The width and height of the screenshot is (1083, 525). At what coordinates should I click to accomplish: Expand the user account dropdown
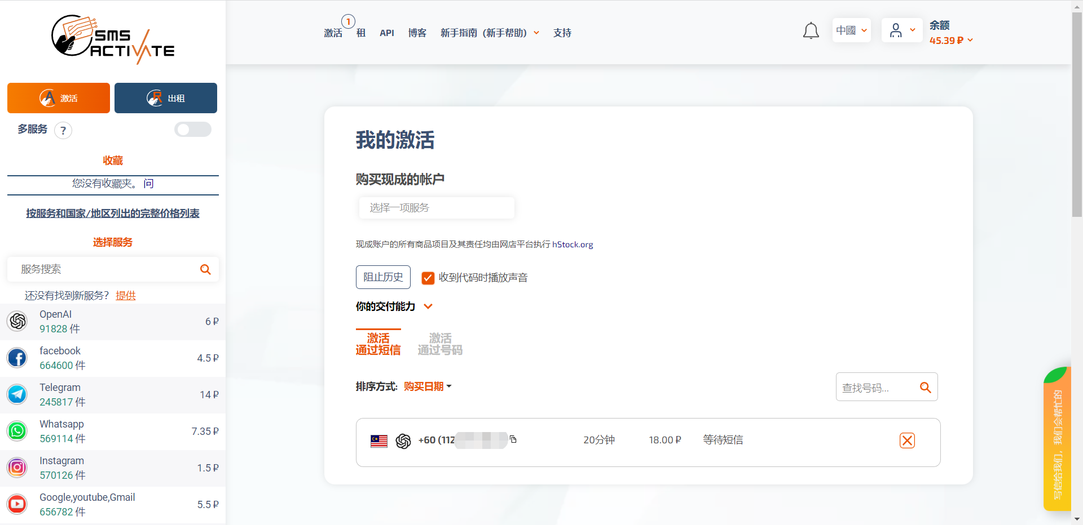[901, 30]
